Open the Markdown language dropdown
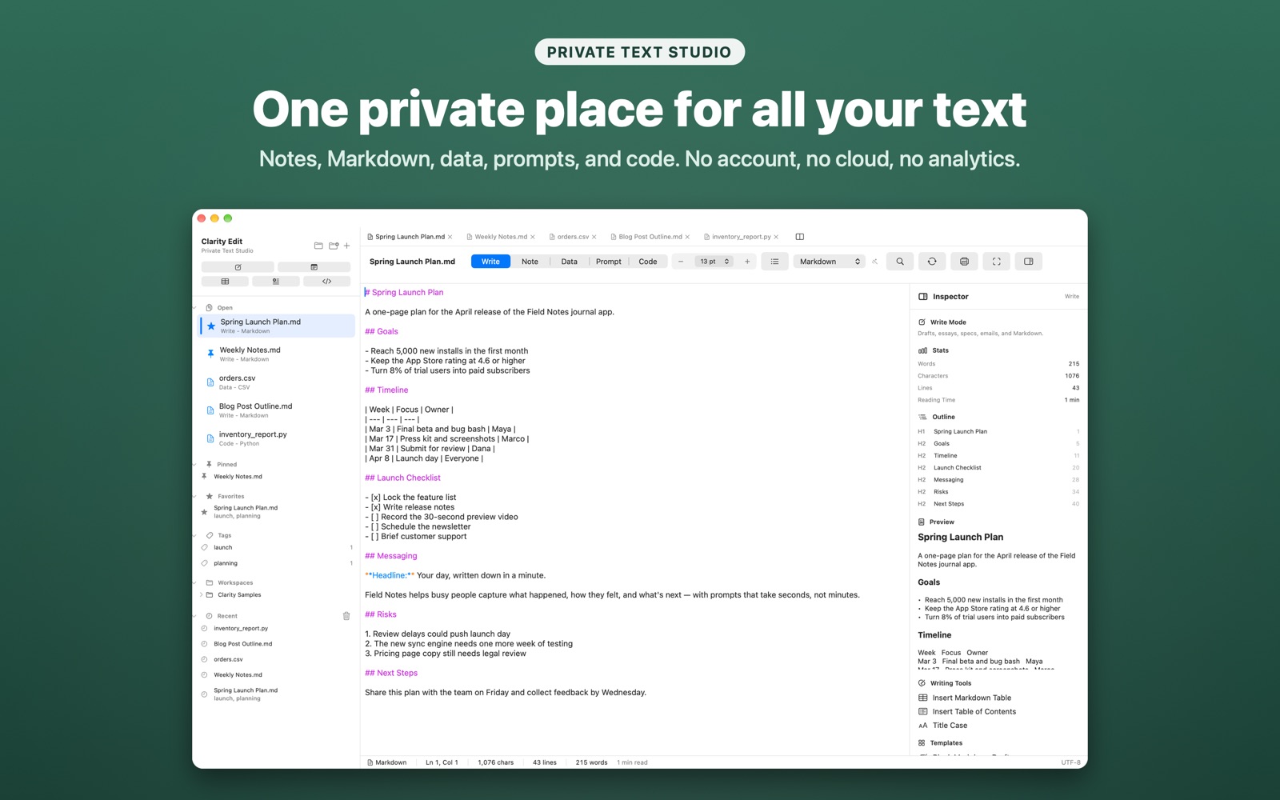The image size is (1280, 800). point(829,262)
